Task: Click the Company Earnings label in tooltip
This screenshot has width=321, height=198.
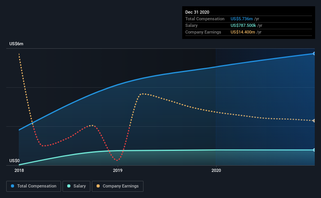Action: pos(203,32)
